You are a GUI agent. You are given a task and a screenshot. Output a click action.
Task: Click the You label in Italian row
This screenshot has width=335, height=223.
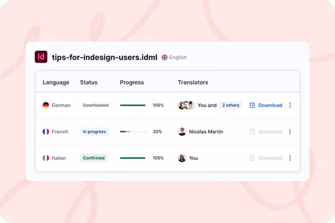click(x=193, y=158)
